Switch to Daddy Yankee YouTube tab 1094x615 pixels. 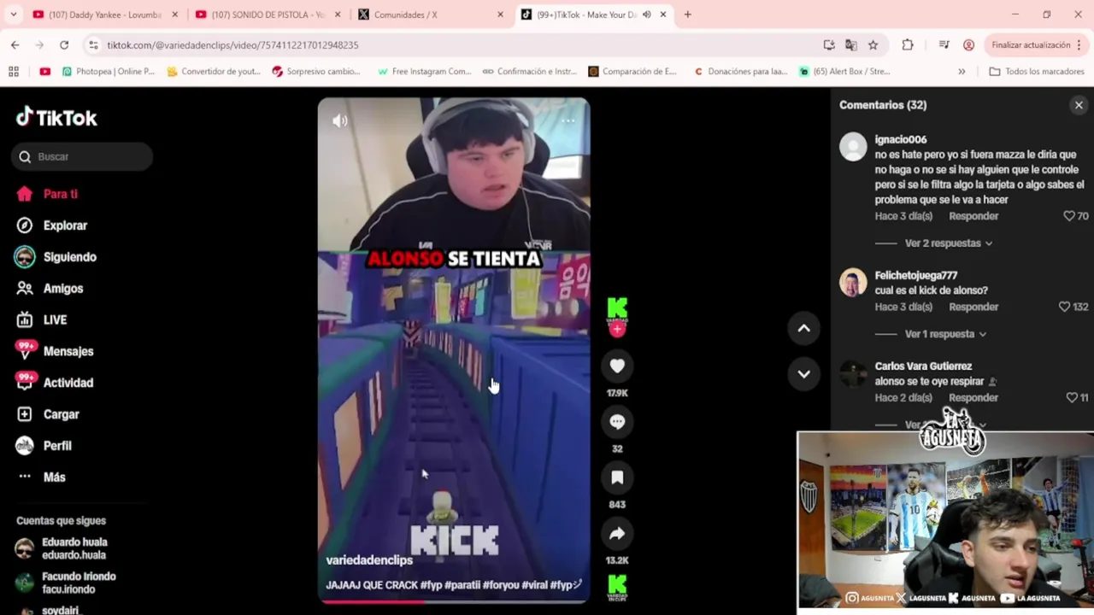(103, 15)
